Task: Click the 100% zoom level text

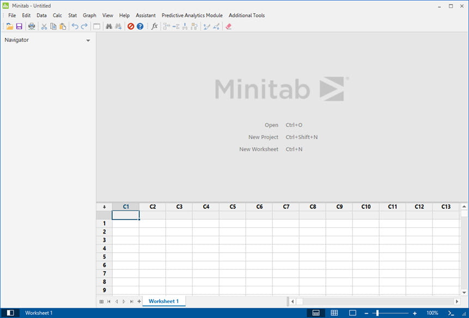Action: [x=432, y=313]
